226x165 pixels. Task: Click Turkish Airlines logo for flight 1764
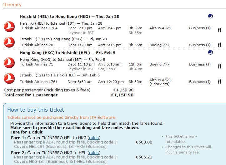coord(9,27)
